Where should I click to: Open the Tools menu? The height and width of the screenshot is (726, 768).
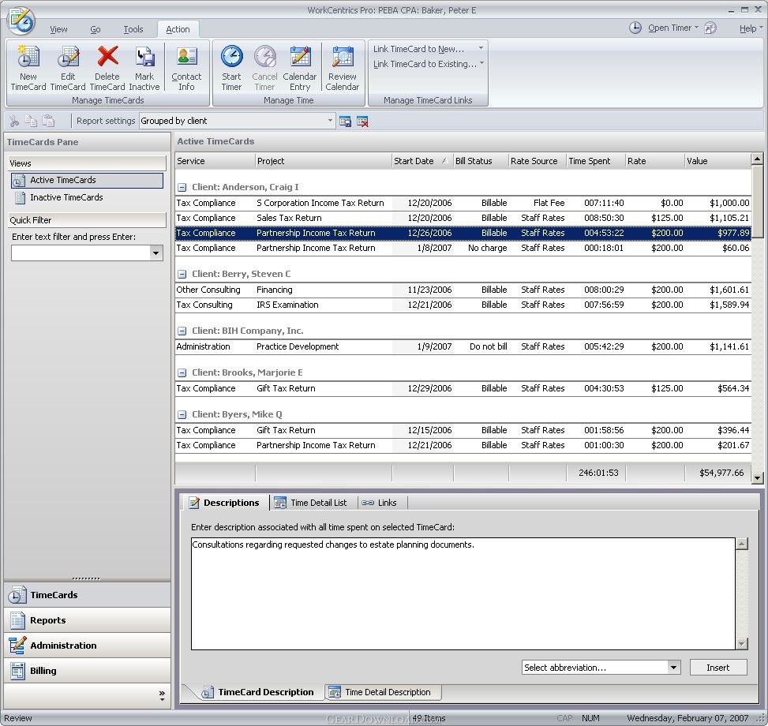point(133,29)
